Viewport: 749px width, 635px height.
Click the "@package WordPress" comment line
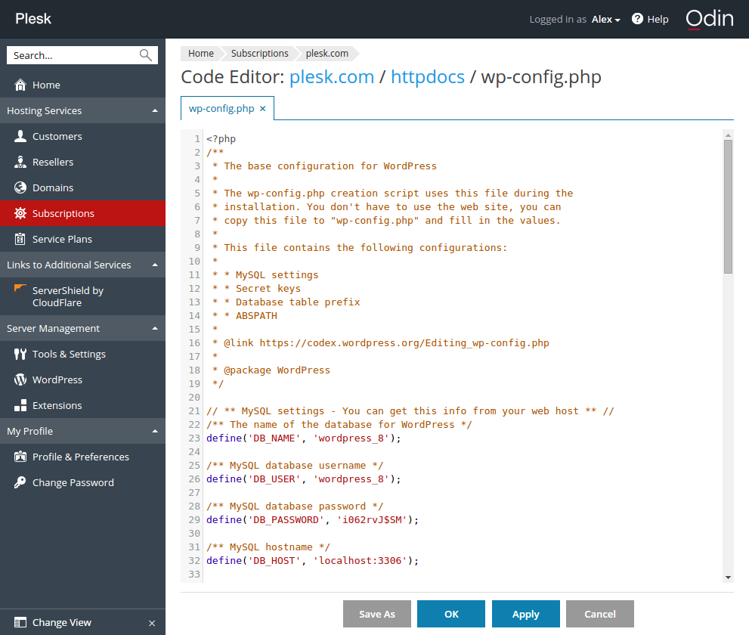[x=271, y=370]
